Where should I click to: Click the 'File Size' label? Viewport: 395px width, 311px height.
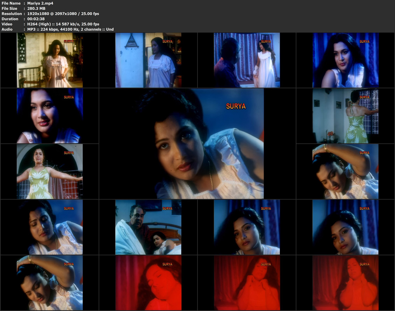(x=9, y=9)
